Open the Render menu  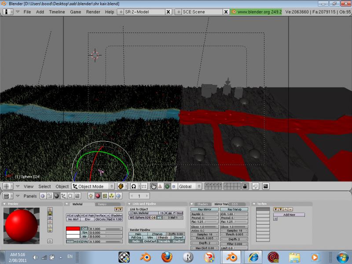point(93,12)
